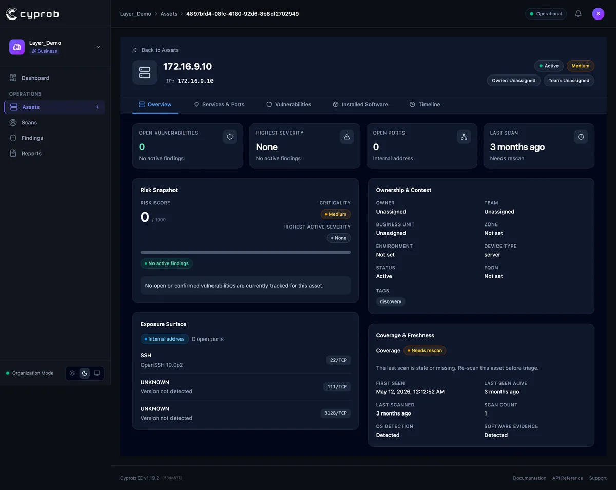Click the back arrow next to Back to Assets
The height and width of the screenshot is (490, 616).
pos(136,50)
